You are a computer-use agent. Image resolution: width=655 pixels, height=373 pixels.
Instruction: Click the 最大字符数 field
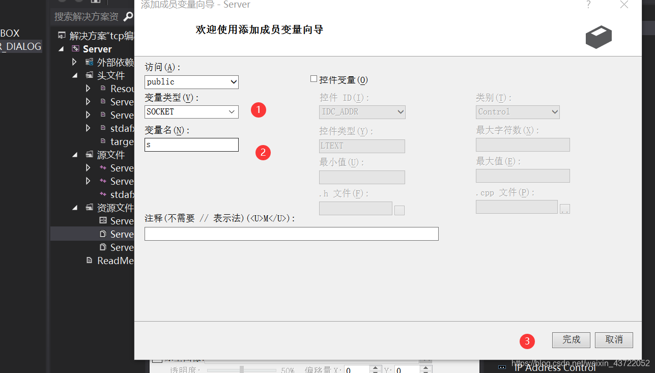pyautogui.click(x=523, y=145)
